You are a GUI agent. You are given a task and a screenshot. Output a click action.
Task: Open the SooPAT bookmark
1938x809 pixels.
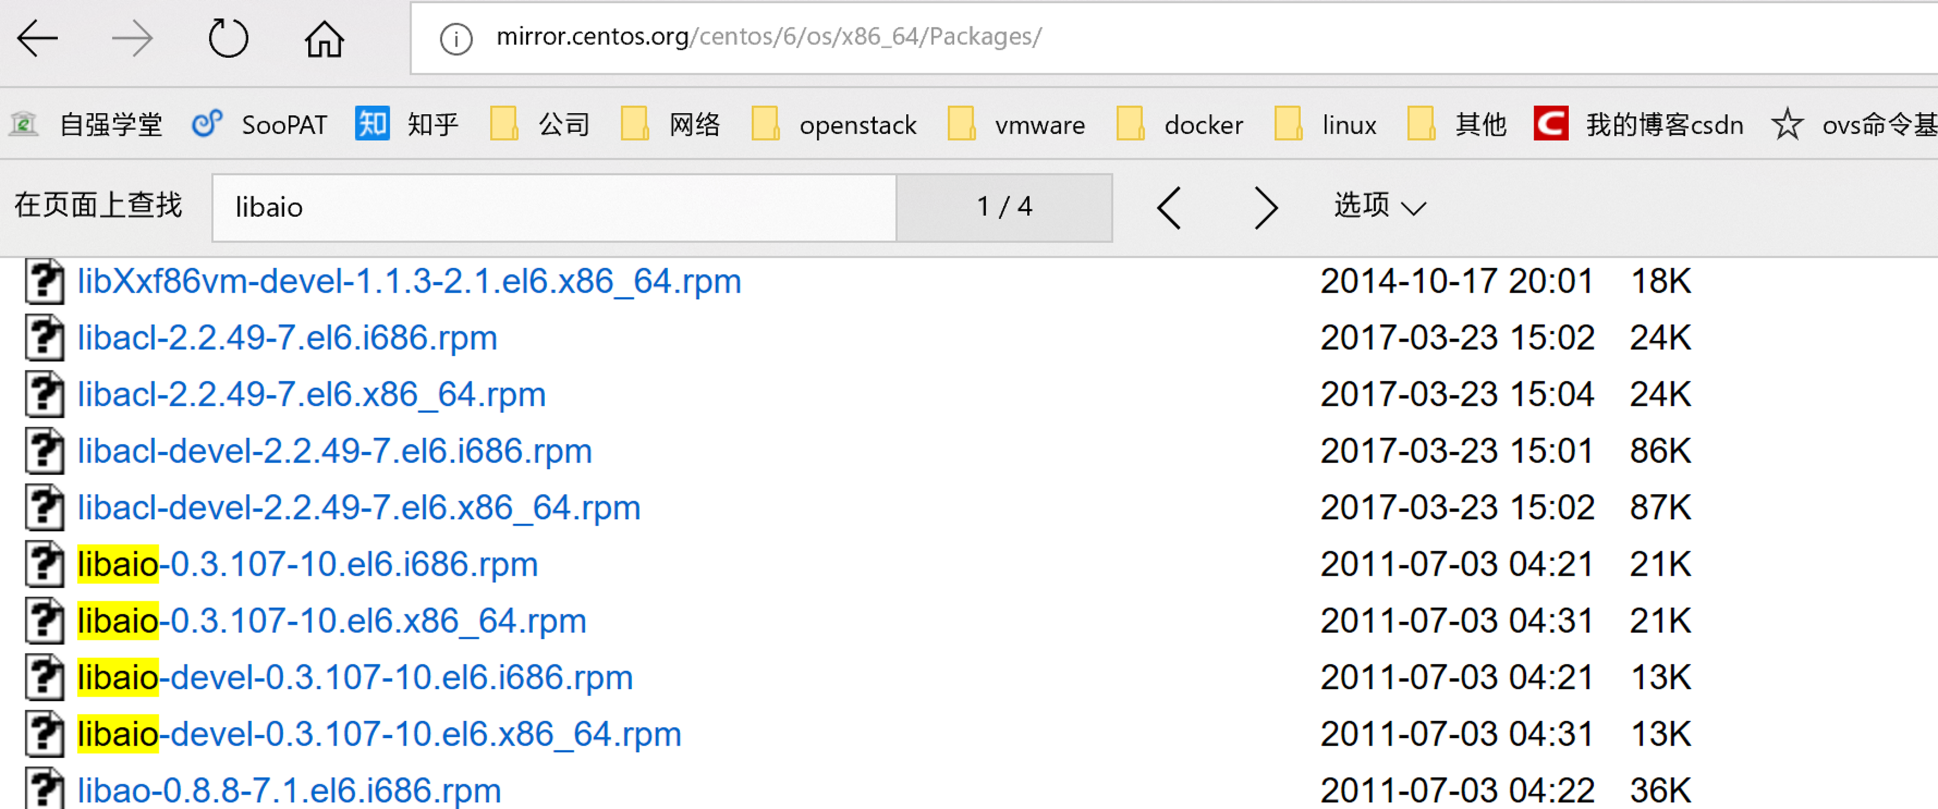260,124
